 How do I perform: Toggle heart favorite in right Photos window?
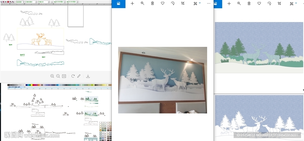259,4
